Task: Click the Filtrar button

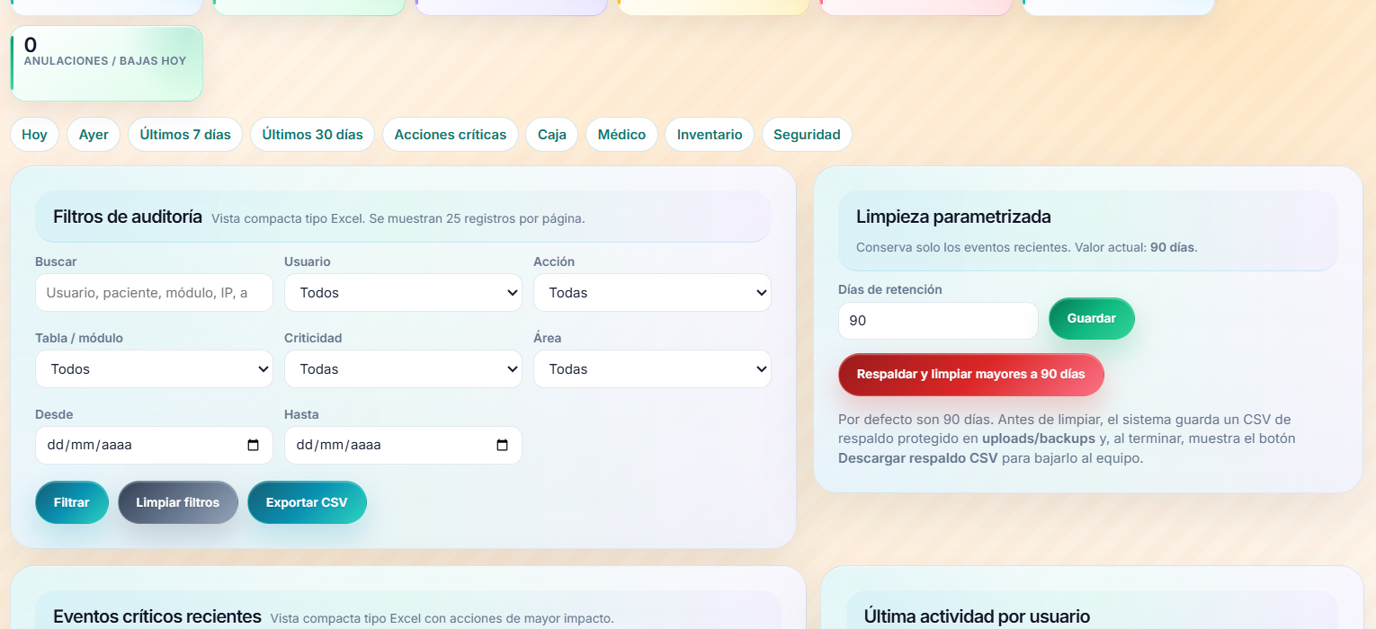Action: (72, 502)
